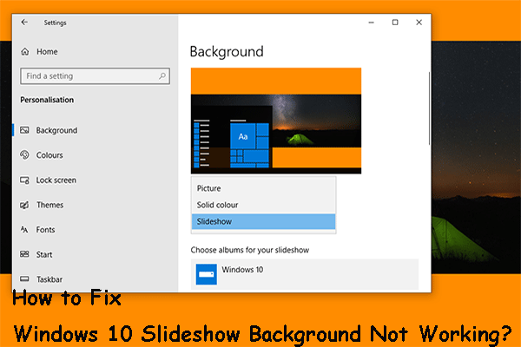Click the Find a setting search box
This screenshot has width=521, height=347.
[87, 76]
